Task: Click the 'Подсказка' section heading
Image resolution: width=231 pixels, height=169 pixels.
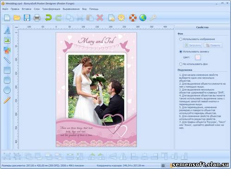Action: click(185, 70)
